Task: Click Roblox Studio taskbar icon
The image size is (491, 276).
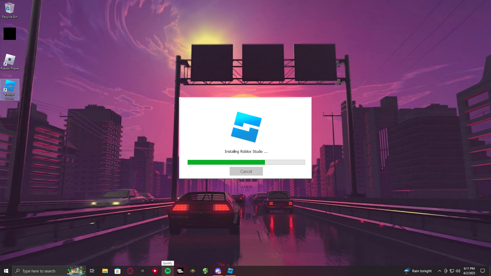Action: (x=230, y=271)
